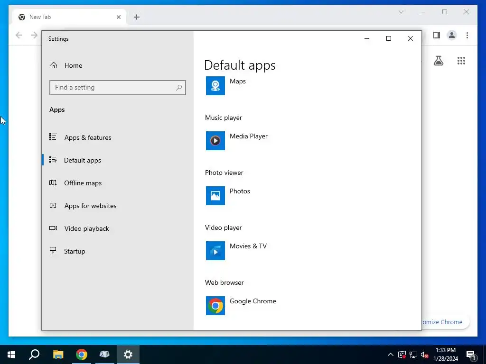Open the Windows Start menu
The width and height of the screenshot is (486, 364).
[11, 355]
